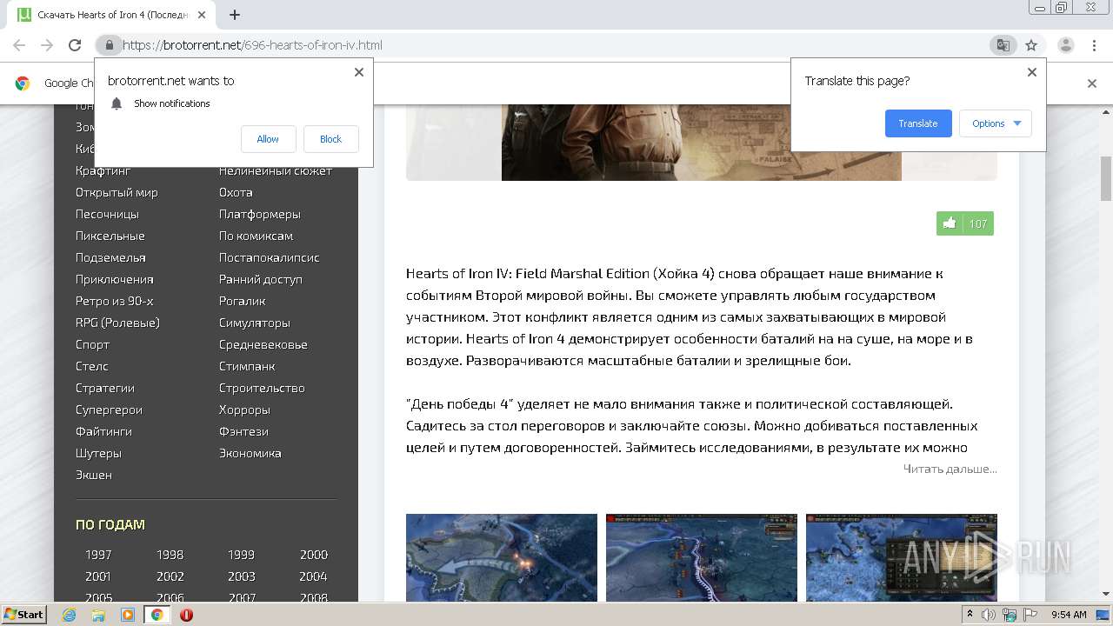Image resolution: width=1113 pixels, height=626 pixels.
Task: Reload the page with the refresh icon
Action: pyautogui.click(x=75, y=45)
